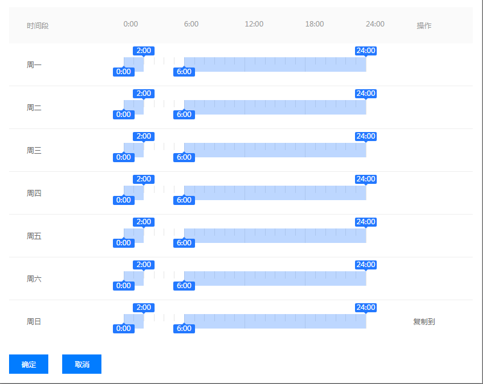This screenshot has height=384, width=483.
Task: Select the 0:00–2:00 time block on 周五
Action: point(133,236)
